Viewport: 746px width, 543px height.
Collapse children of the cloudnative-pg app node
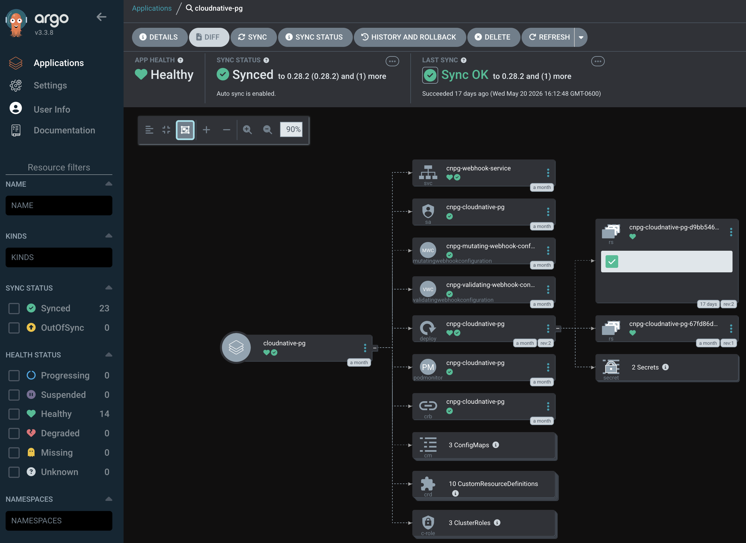pyautogui.click(x=375, y=348)
